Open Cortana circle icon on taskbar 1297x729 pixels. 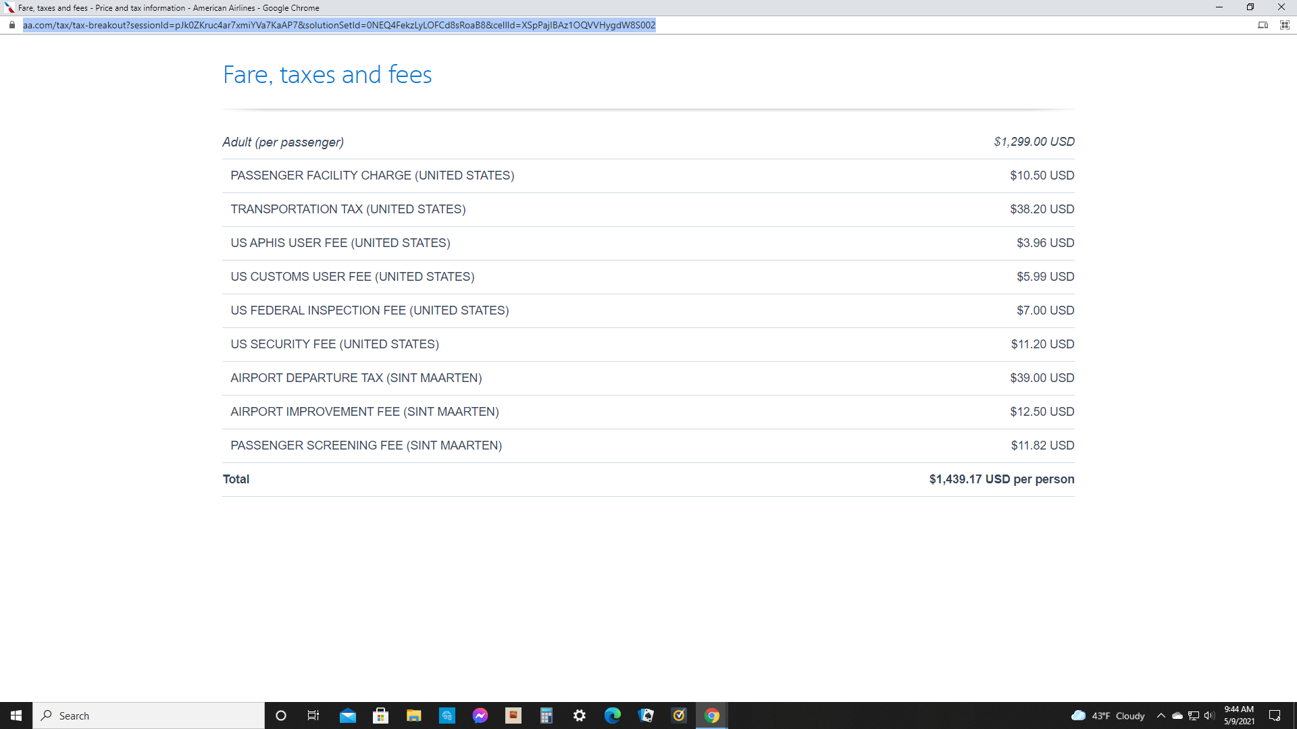[x=281, y=715]
